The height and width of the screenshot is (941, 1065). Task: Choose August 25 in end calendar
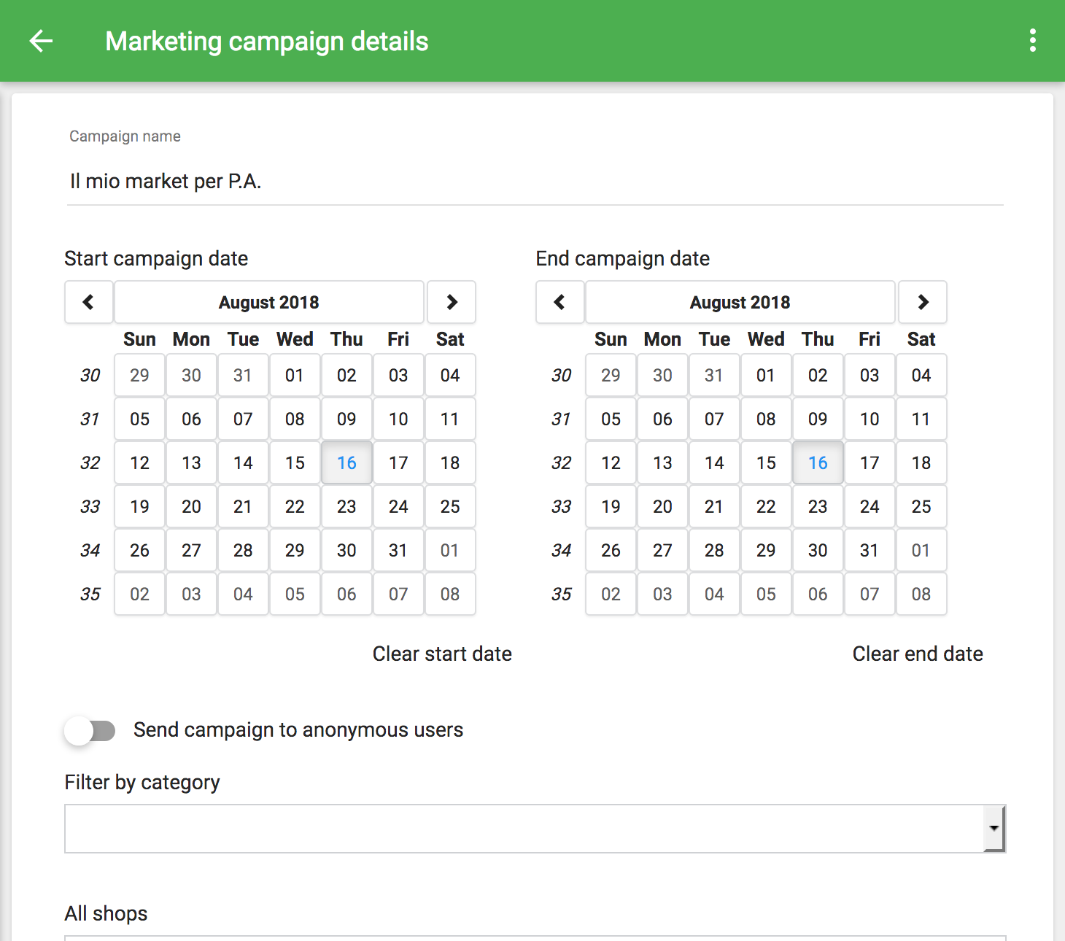(x=921, y=506)
